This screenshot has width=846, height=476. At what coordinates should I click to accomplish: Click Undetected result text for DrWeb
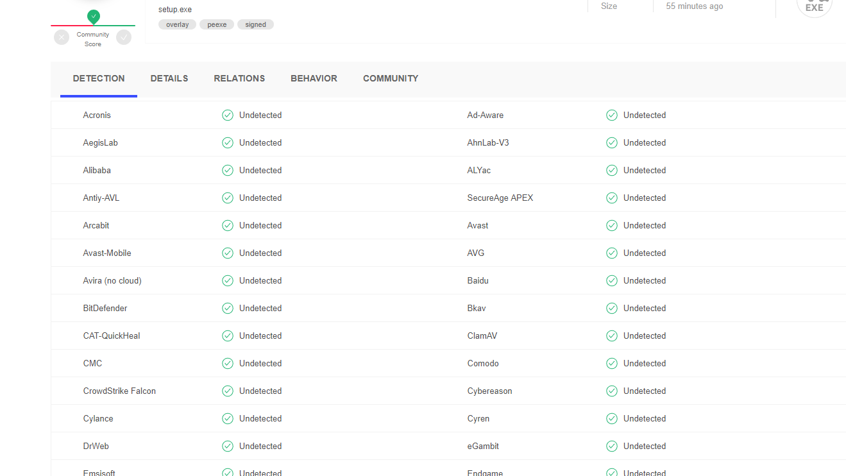260,446
